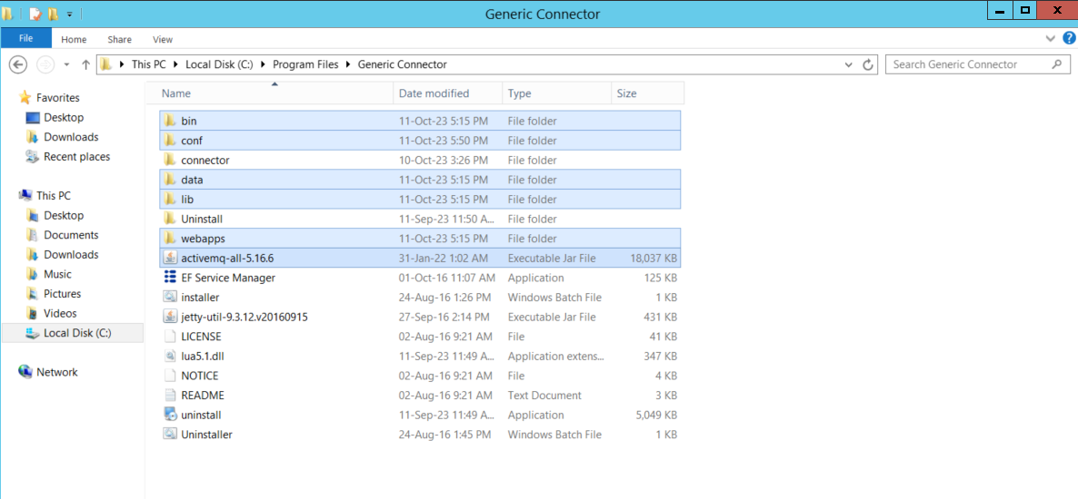This screenshot has width=1078, height=499.
Task: Select the activemq-all-5.16.6 jar file icon
Action: 170,259
